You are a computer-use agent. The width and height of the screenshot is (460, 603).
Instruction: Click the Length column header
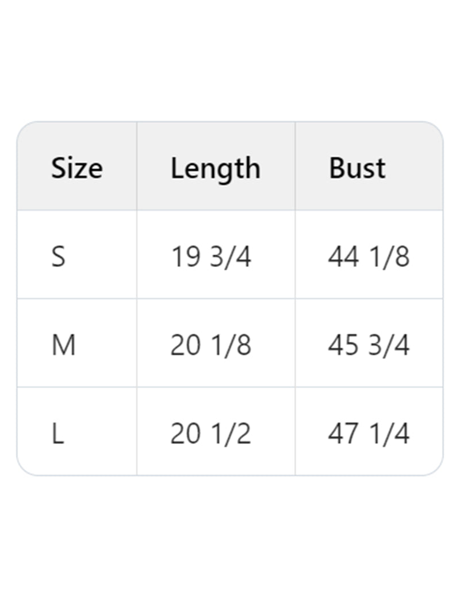pos(216,168)
